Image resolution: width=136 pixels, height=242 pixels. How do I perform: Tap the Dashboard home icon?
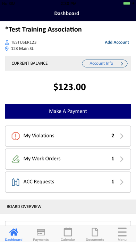pos(14,232)
